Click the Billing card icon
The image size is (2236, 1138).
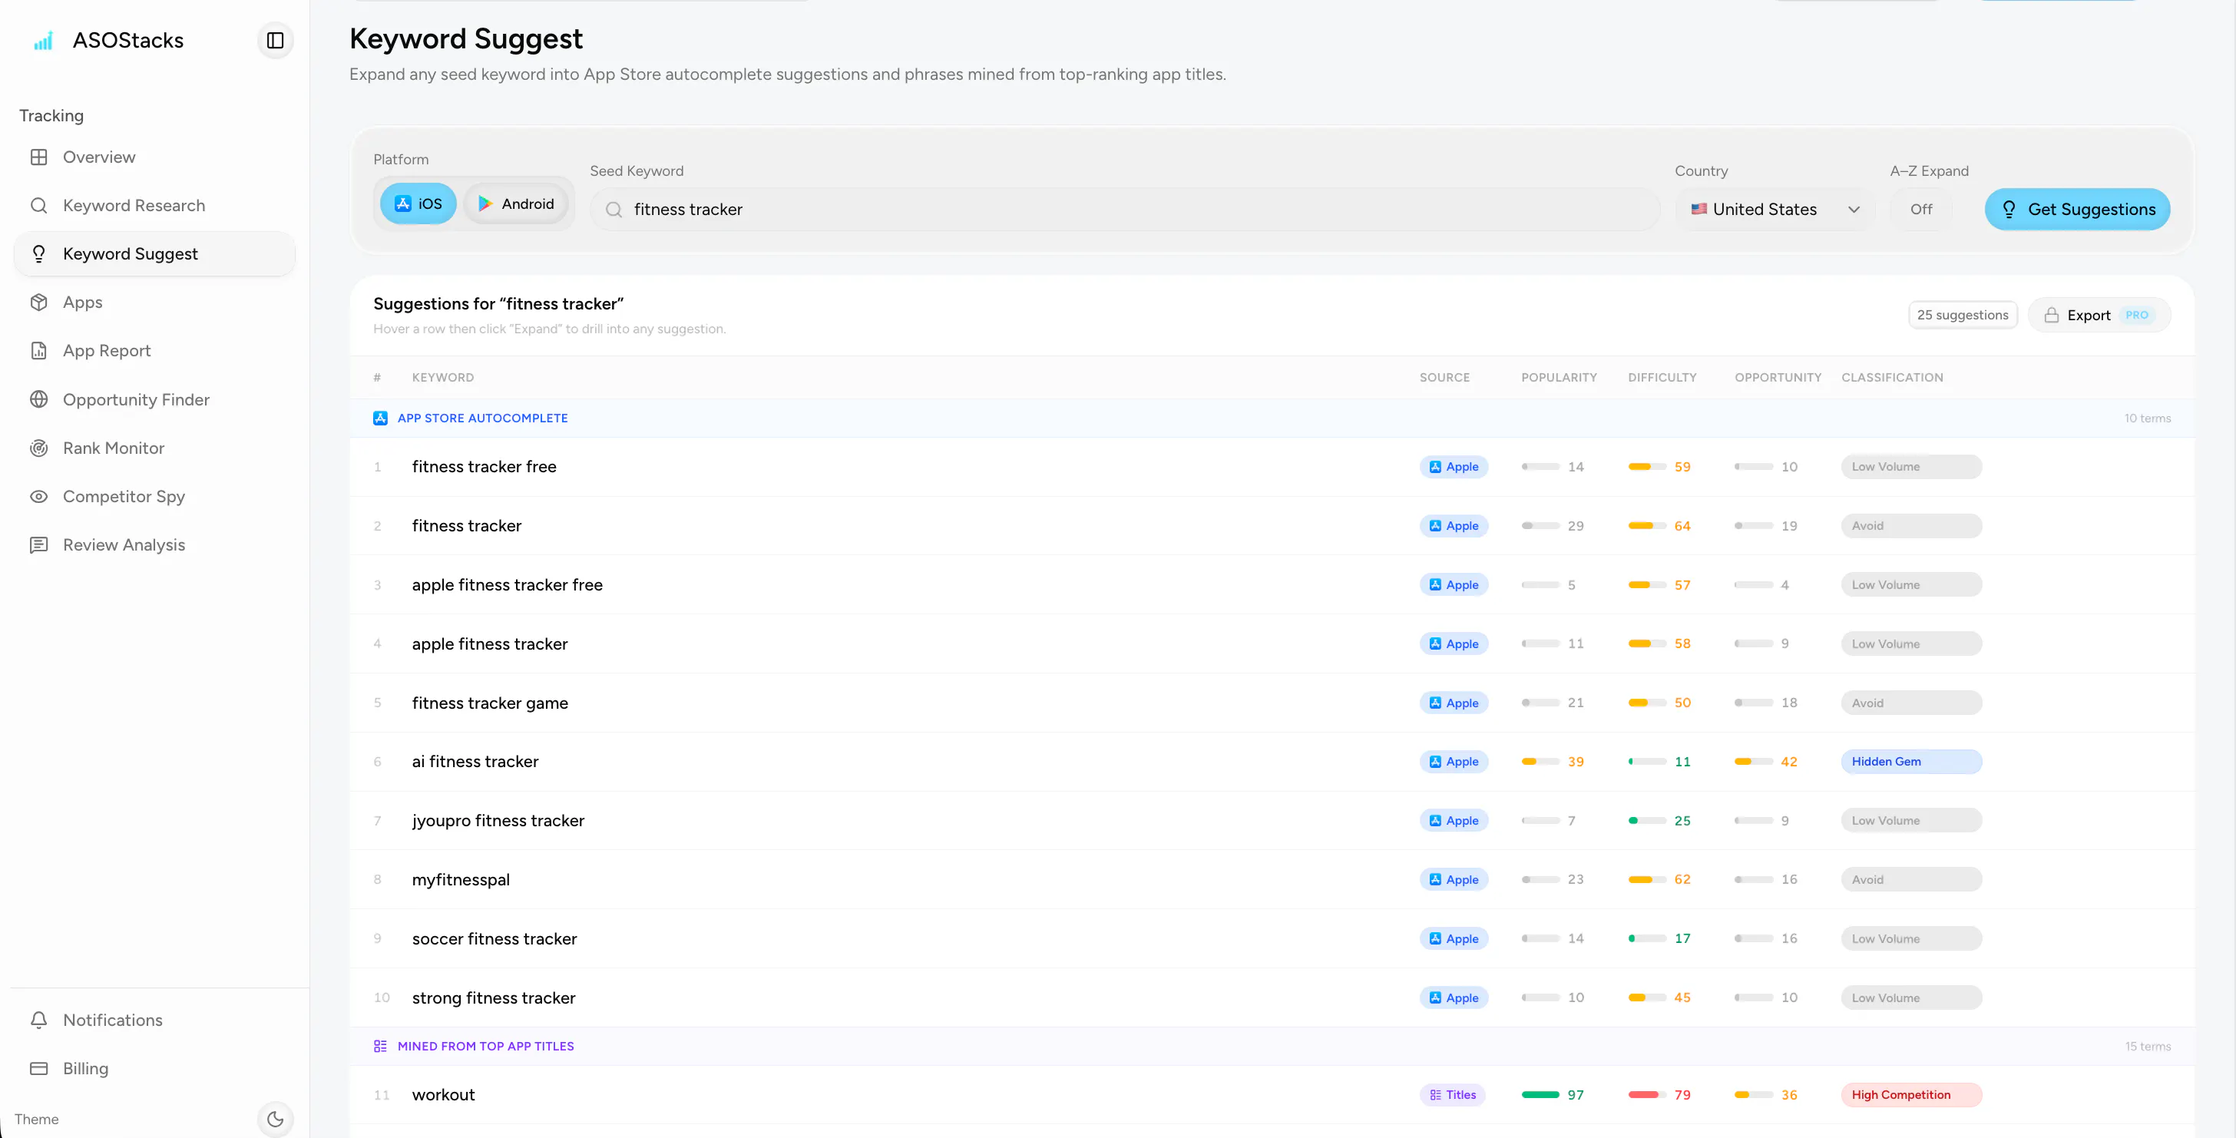pyautogui.click(x=39, y=1069)
